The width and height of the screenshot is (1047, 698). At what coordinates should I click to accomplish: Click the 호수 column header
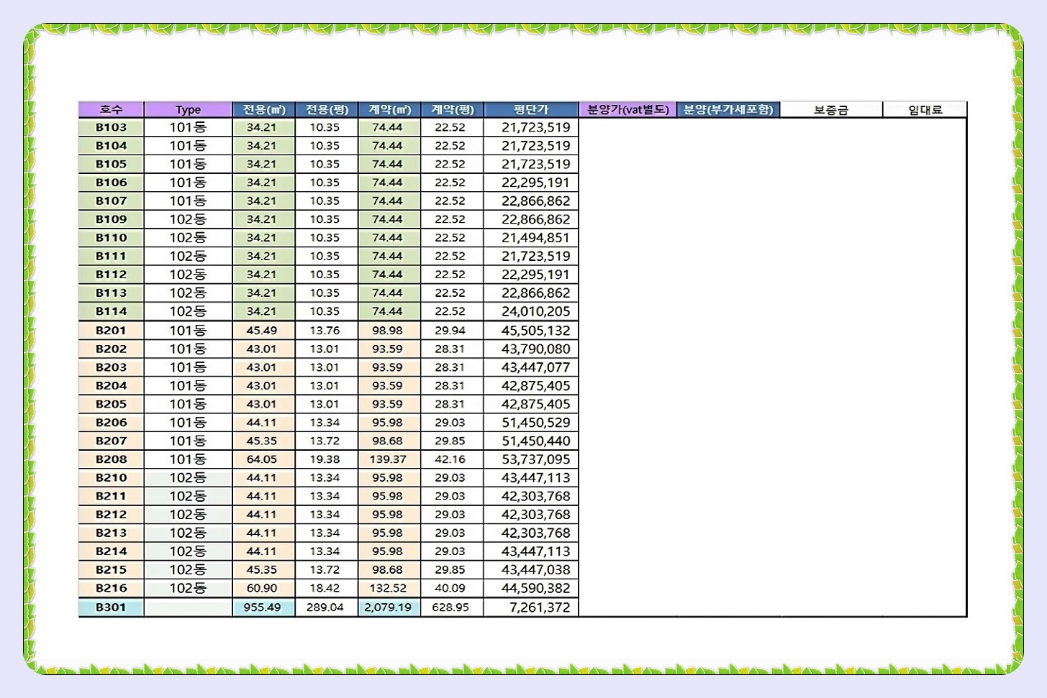(111, 109)
